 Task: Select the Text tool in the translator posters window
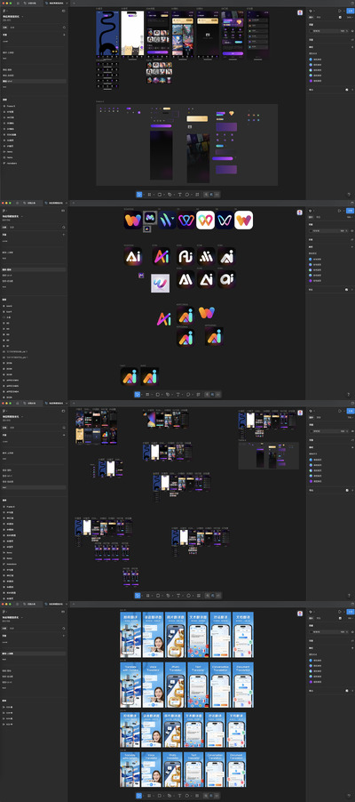click(178, 796)
